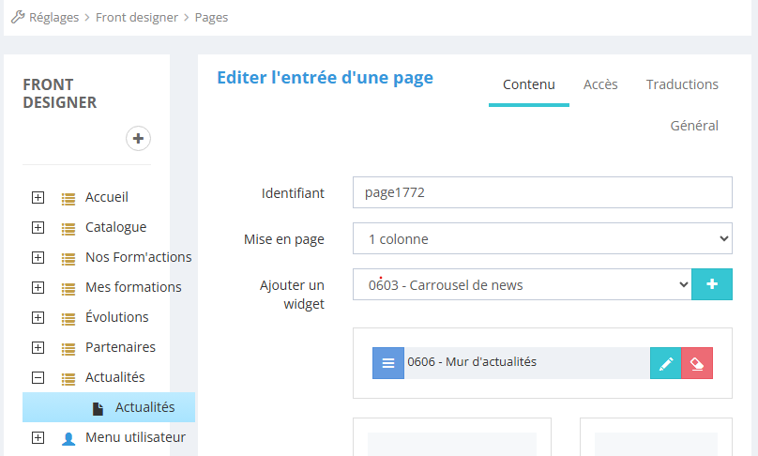This screenshot has height=456, width=758.
Task: Expand the Accueil tree node
Action: pos(38,197)
